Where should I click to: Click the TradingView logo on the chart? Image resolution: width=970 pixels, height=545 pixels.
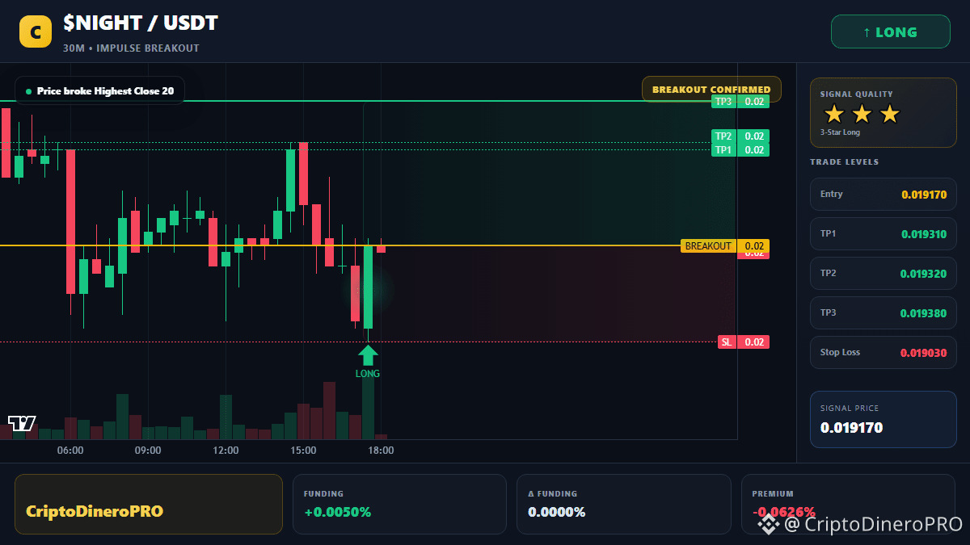pyautogui.click(x=22, y=423)
